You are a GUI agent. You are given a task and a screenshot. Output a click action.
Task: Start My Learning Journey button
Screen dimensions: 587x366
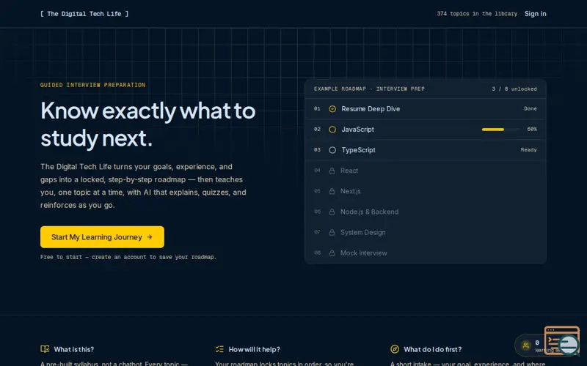[x=102, y=236]
